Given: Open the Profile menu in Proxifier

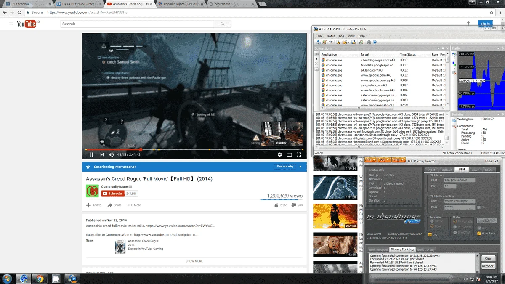Looking at the screenshot, I should point(331,36).
